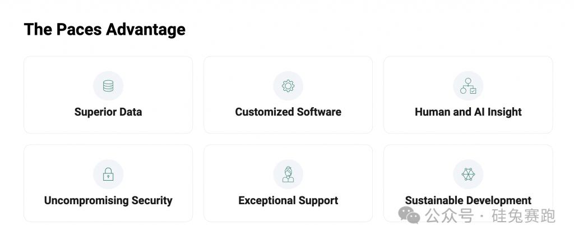Click the WeChat logo in the watermark
574x239 pixels.
(x=409, y=215)
